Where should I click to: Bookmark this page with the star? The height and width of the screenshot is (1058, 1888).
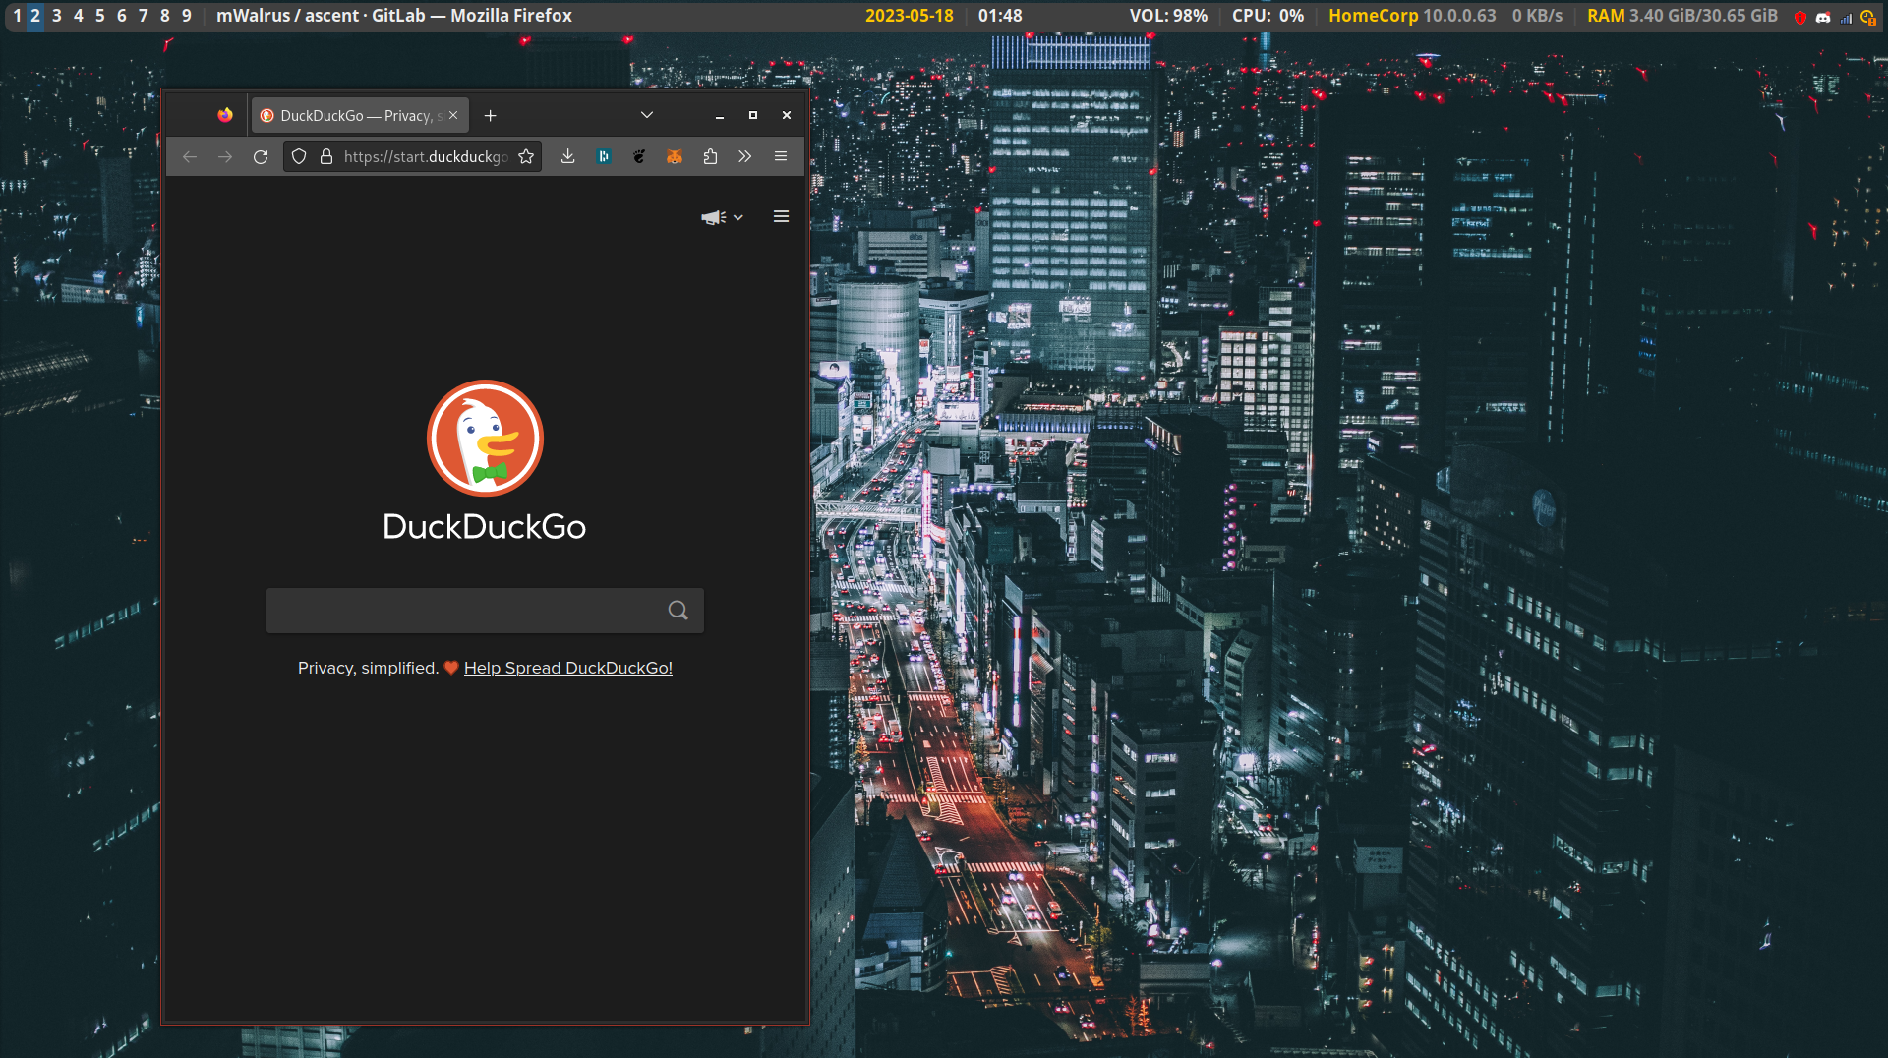point(526,156)
